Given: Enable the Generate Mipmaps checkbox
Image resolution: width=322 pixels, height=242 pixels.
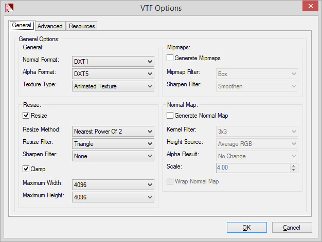Looking at the screenshot, I should pyautogui.click(x=170, y=58).
